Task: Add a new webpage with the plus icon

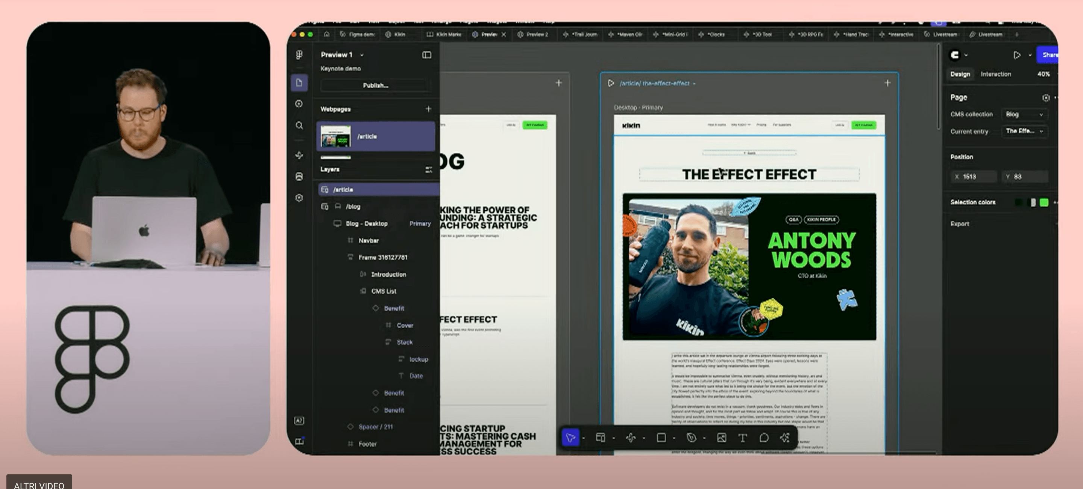Action: pos(428,109)
